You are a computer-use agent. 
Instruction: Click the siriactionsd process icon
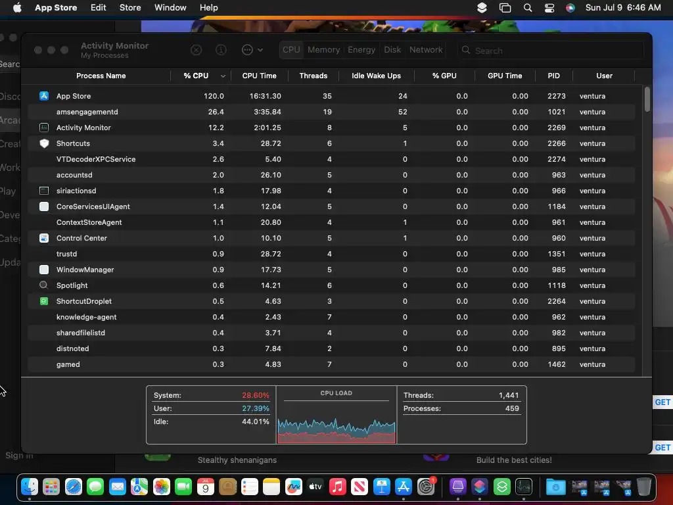(44, 191)
